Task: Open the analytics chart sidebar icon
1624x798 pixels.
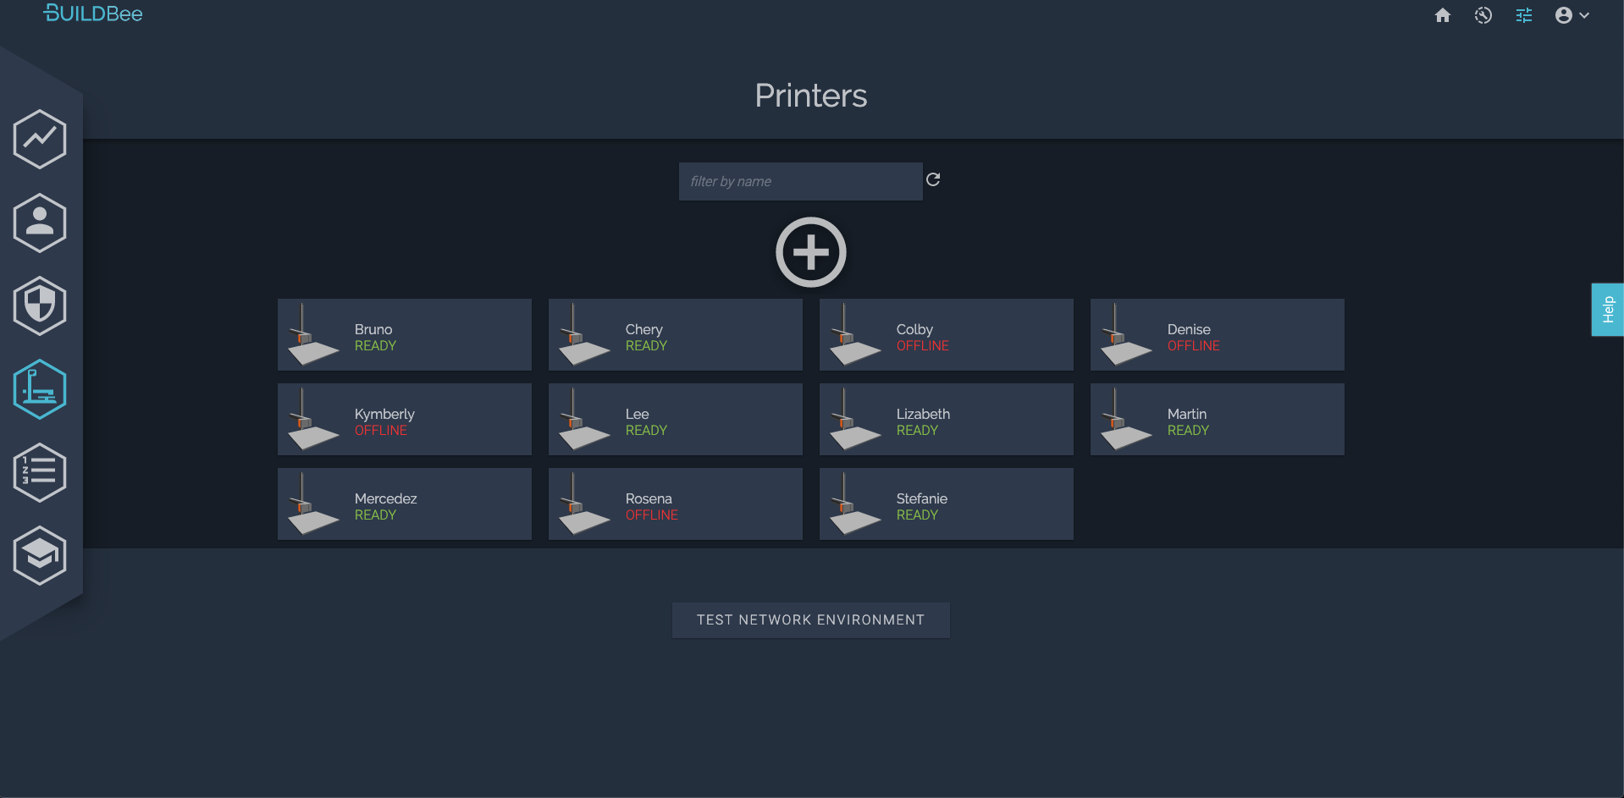Action: (40, 139)
